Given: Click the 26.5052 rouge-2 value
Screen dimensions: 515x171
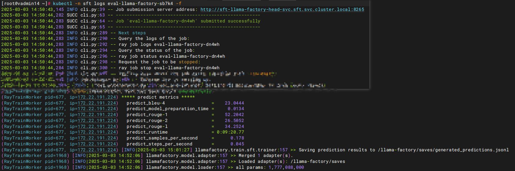Looking at the screenshot, I should (x=234, y=120).
